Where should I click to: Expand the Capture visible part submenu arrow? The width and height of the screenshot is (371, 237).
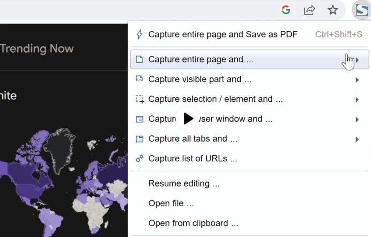(x=357, y=80)
